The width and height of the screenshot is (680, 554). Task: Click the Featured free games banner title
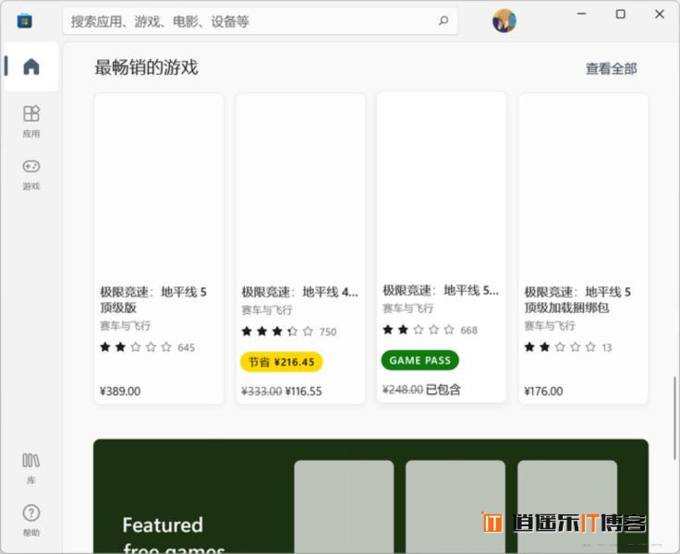click(x=174, y=535)
